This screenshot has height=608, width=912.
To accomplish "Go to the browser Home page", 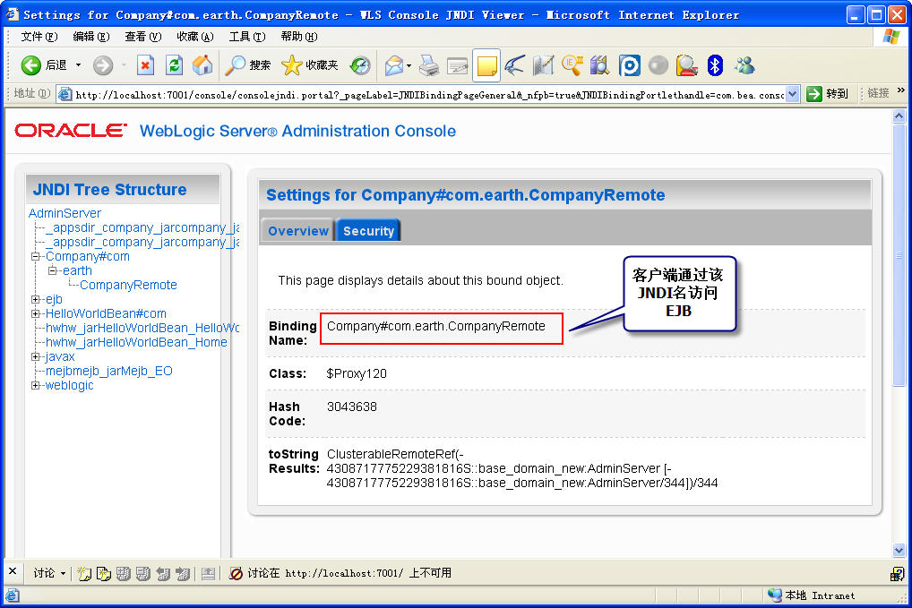I will point(202,64).
